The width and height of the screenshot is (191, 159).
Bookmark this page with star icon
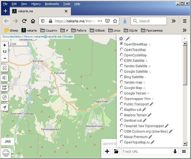click(x=115, y=21)
